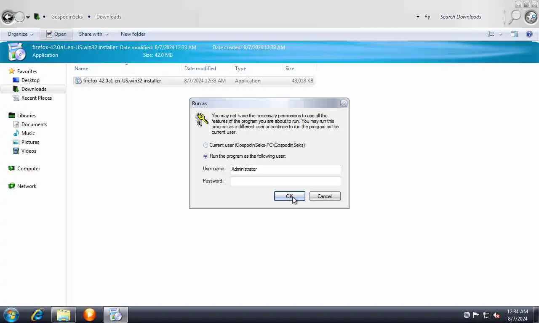Image resolution: width=539 pixels, height=323 pixels.
Task: Click the keys icon in the Run as dialog
Action: (202, 119)
